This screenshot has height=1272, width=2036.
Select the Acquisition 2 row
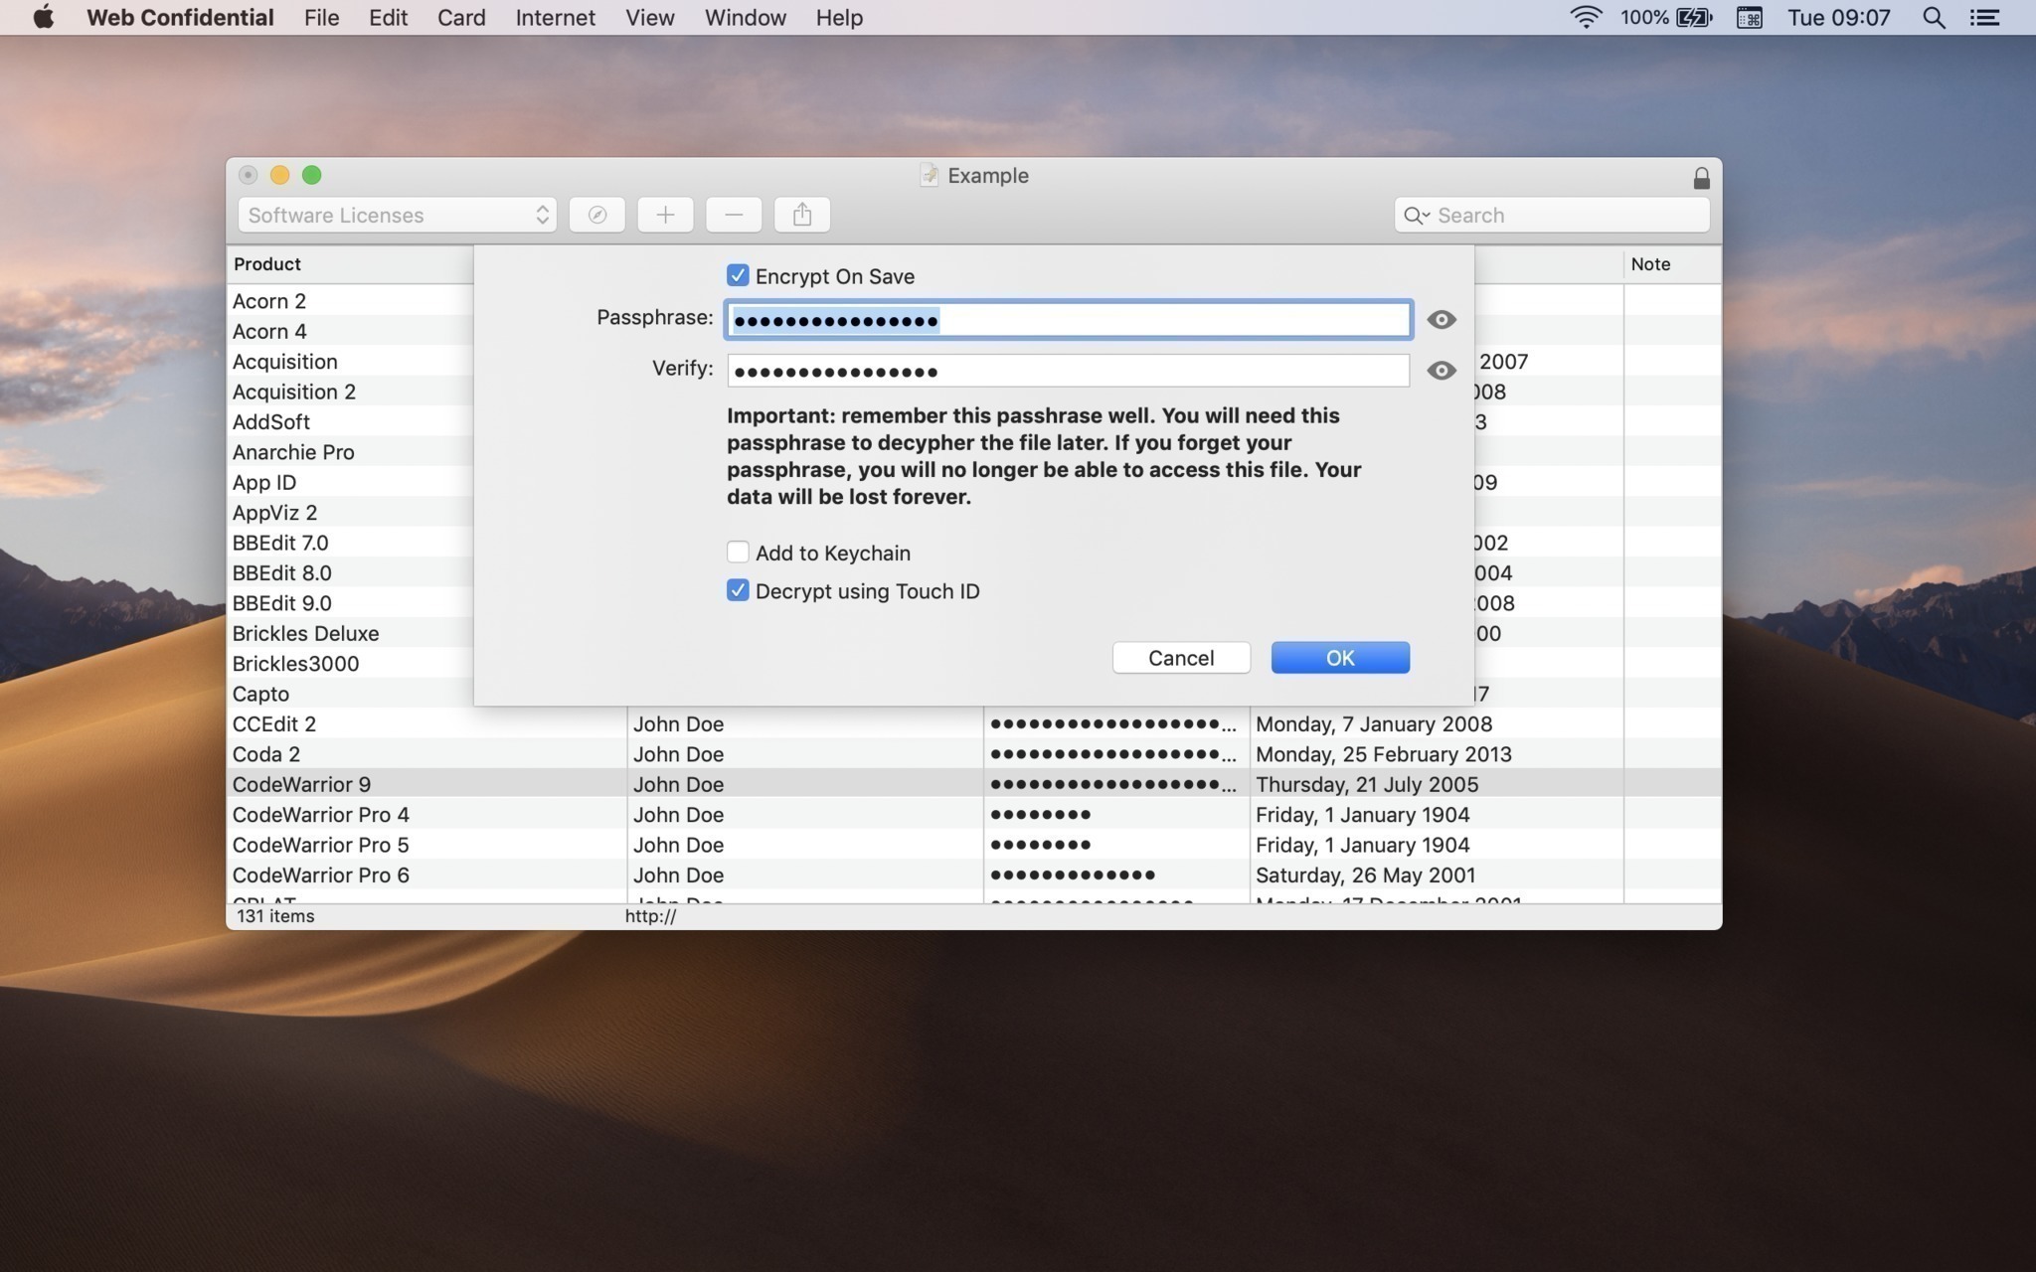point(351,392)
